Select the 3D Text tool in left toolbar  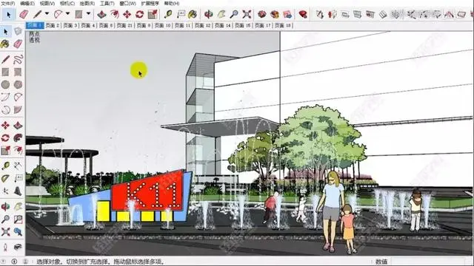pos(18,191)
